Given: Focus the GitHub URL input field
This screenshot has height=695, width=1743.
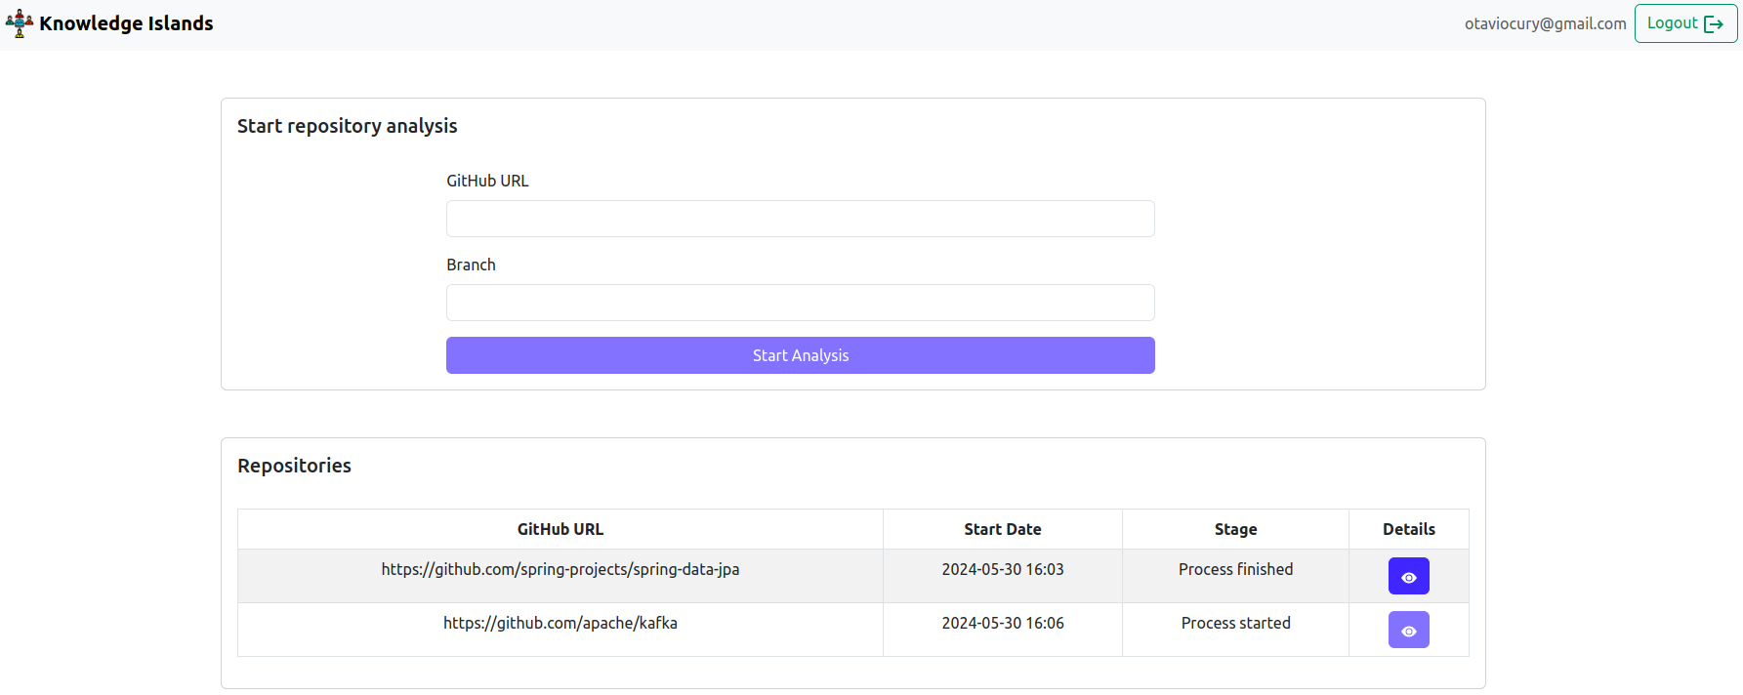Looking at the screenshot, I should 800,219.
